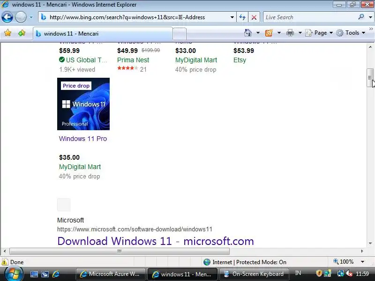Click the Windows 11 Professional product thumbnail
This screenshot has width=375, height=281.
pos(83,104)
